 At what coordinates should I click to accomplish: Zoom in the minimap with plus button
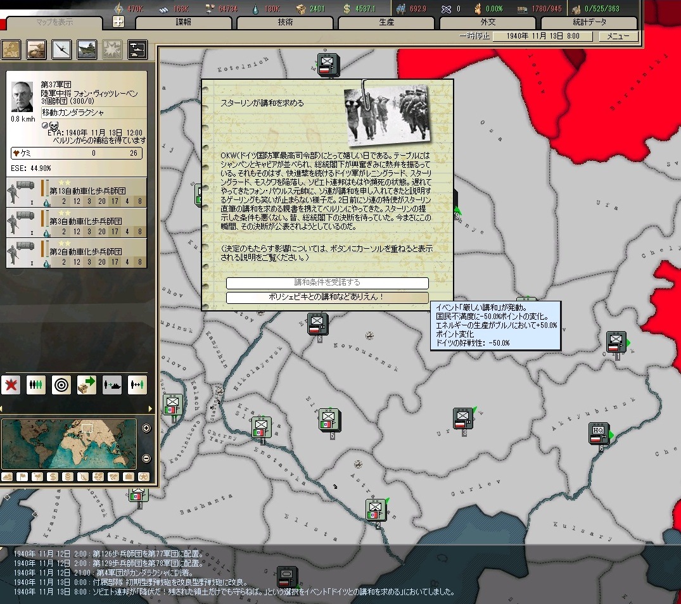click(x=147, y=428)
